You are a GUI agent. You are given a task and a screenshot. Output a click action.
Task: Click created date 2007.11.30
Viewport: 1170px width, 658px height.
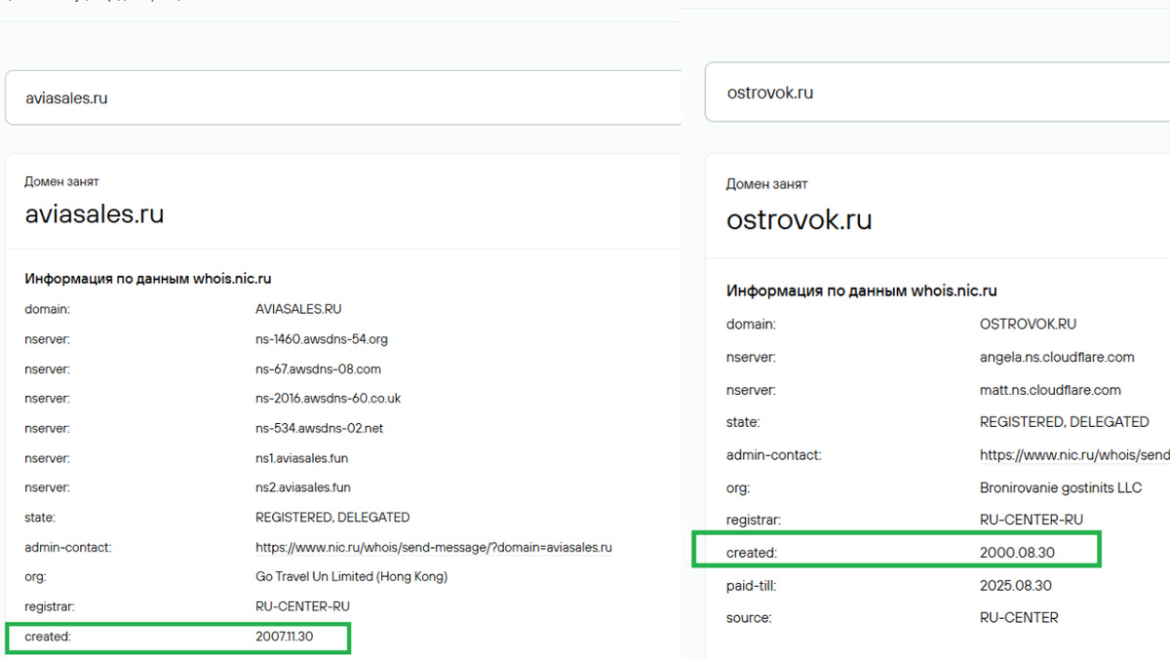[x=287, y=637]
